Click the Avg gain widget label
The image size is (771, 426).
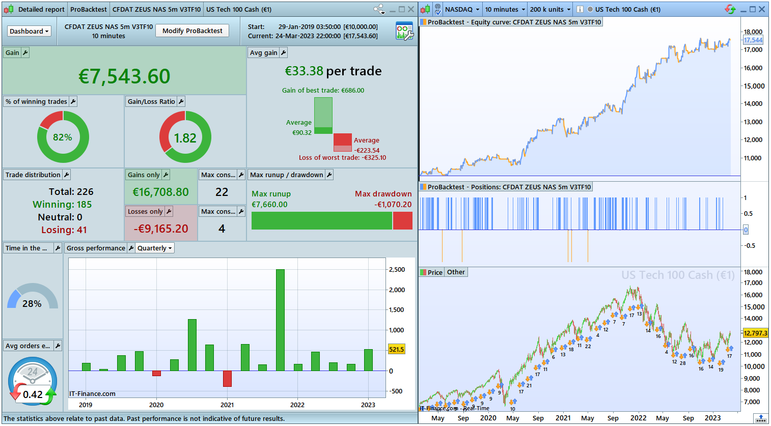tap(264, 52)
